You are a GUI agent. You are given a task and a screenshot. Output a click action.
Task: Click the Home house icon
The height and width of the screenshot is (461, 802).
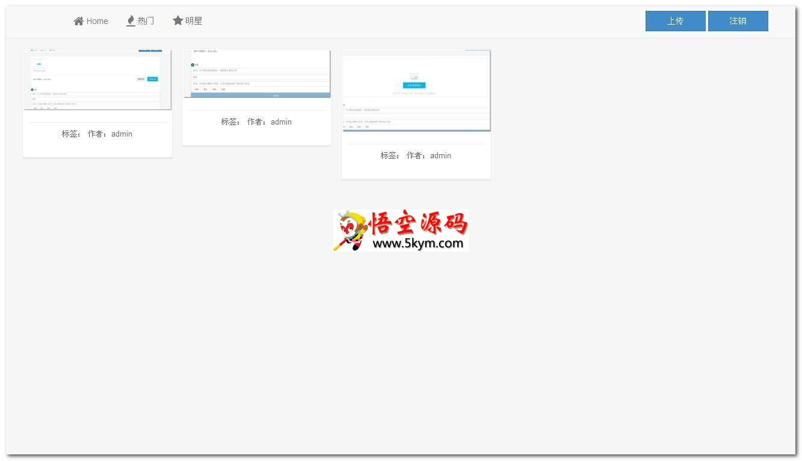[78, 21]
